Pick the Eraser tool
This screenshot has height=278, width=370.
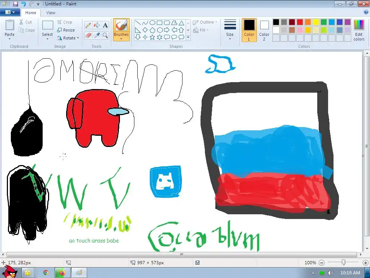click(88, 35)
